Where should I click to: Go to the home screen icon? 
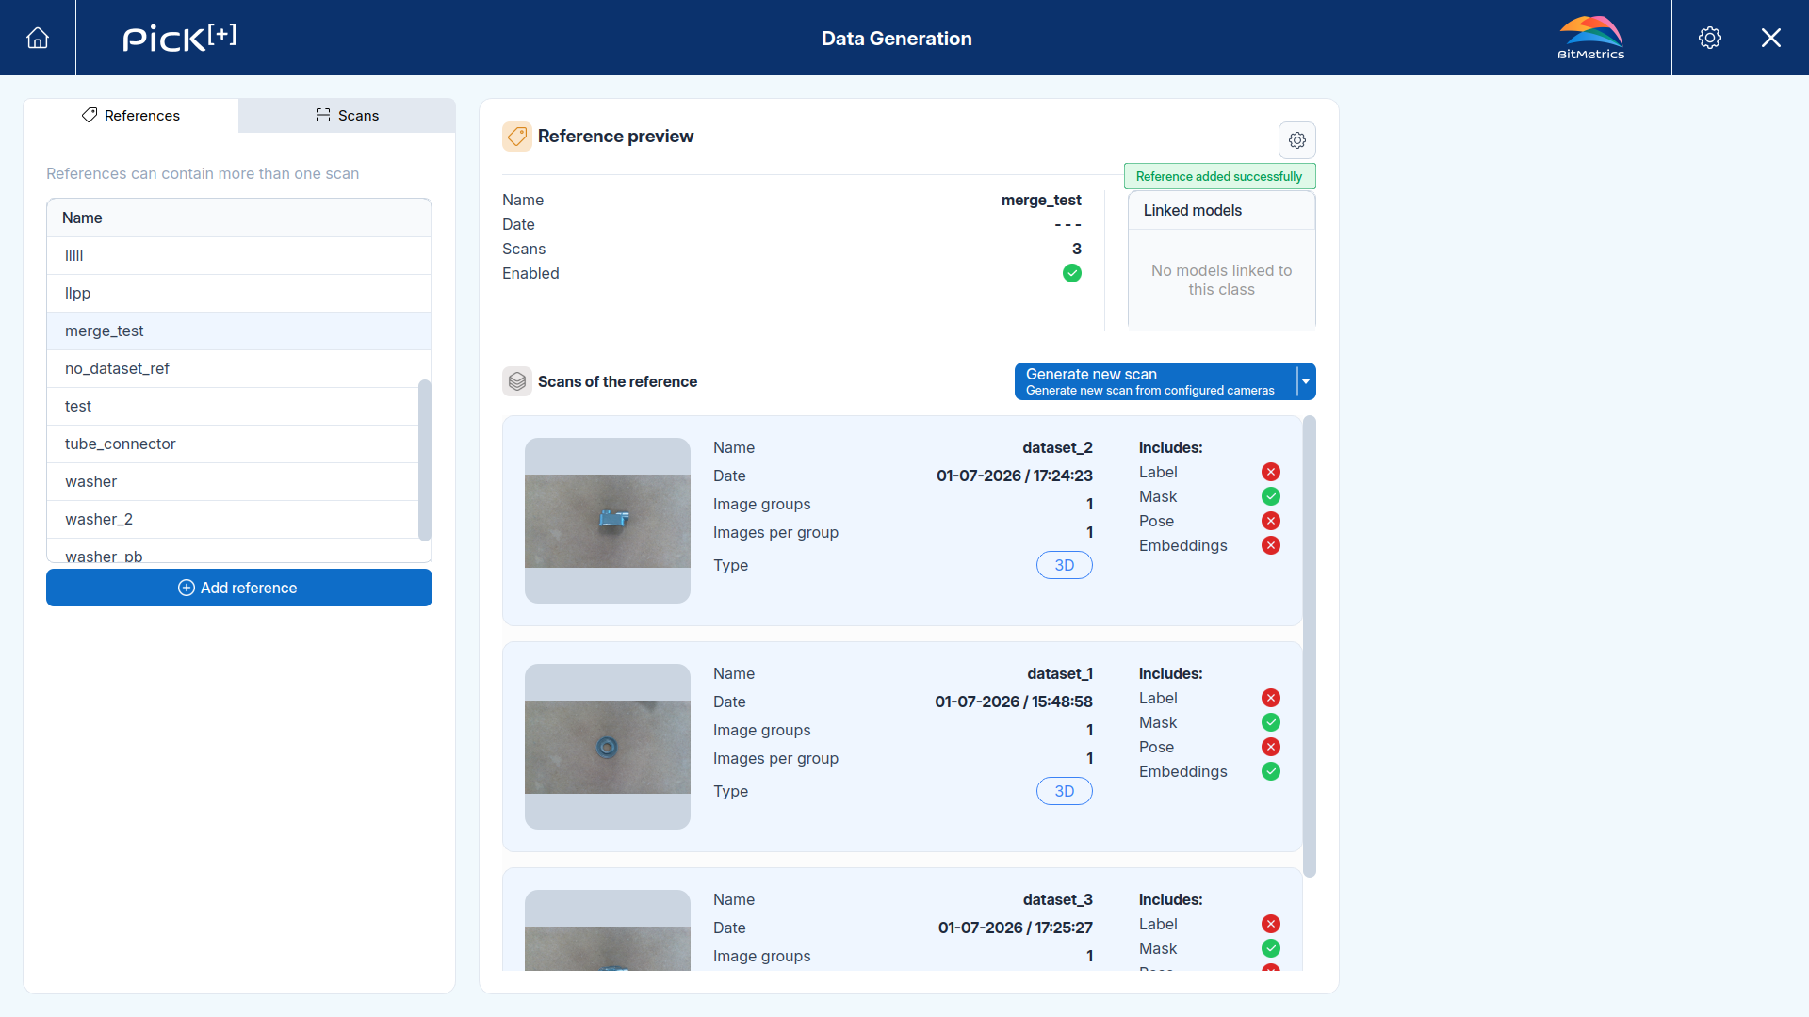38,38
